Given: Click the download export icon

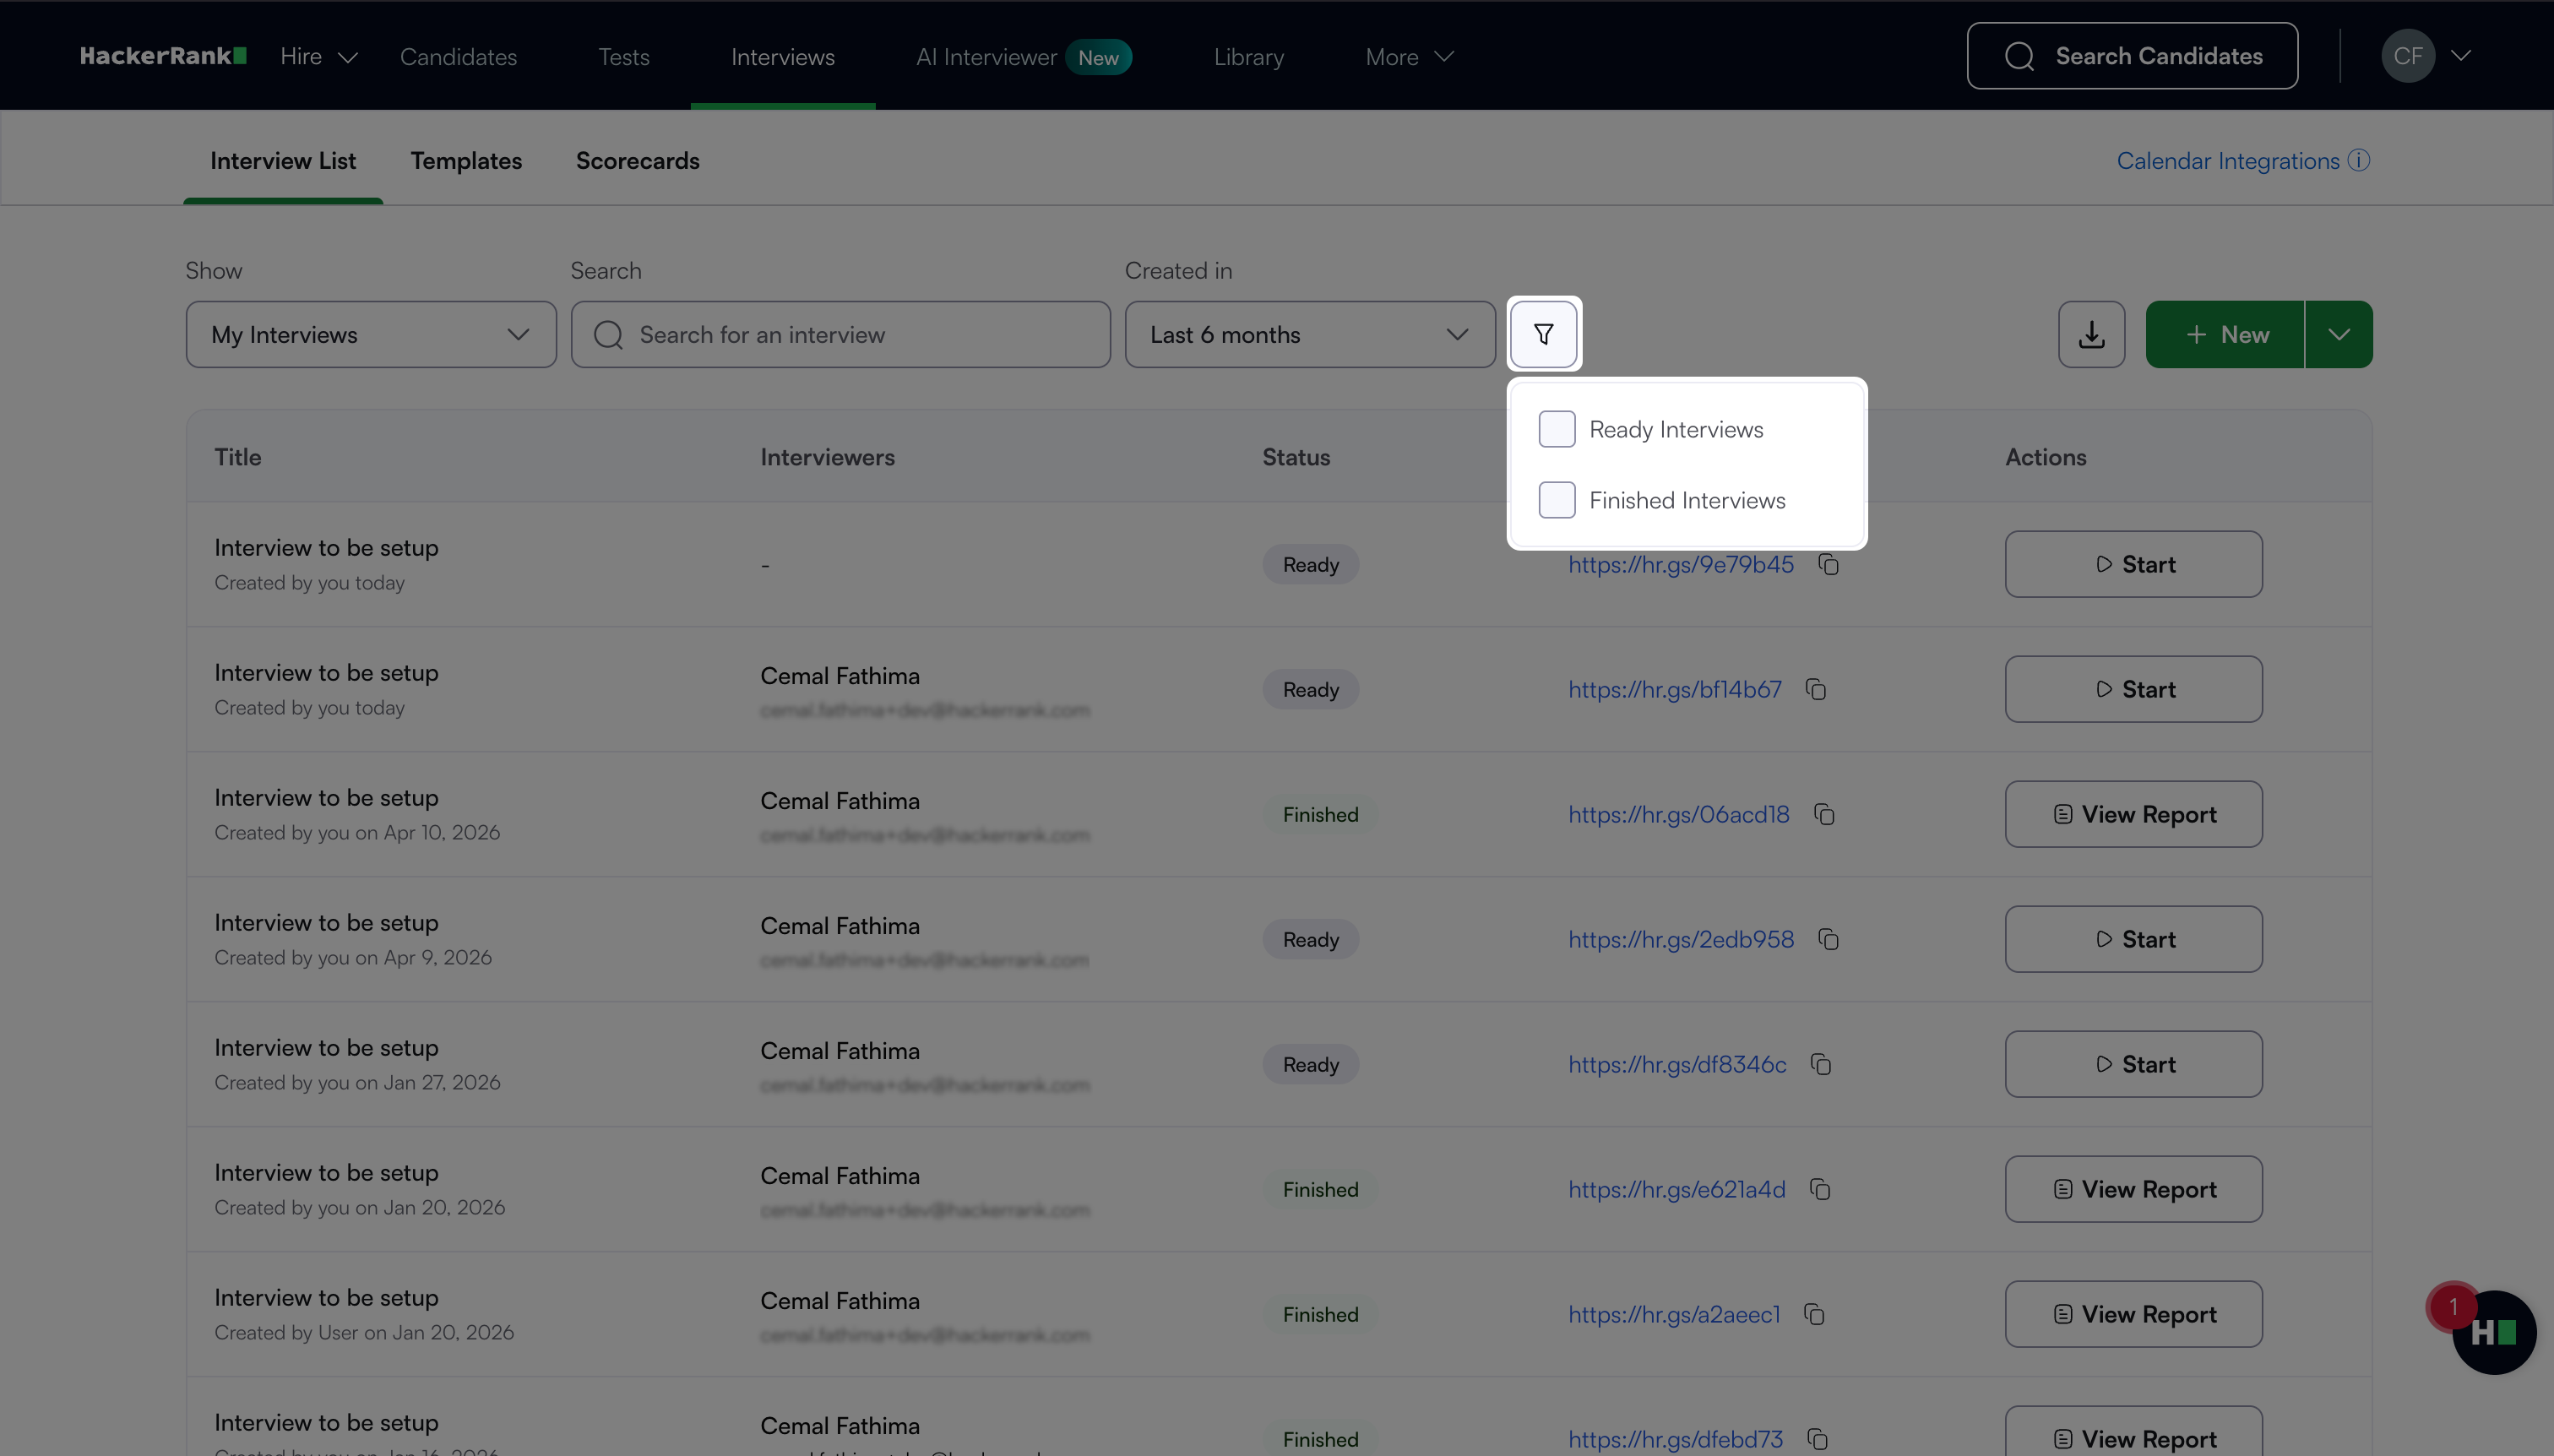Looking at the screenshot, I should [x=2091, y=334].
